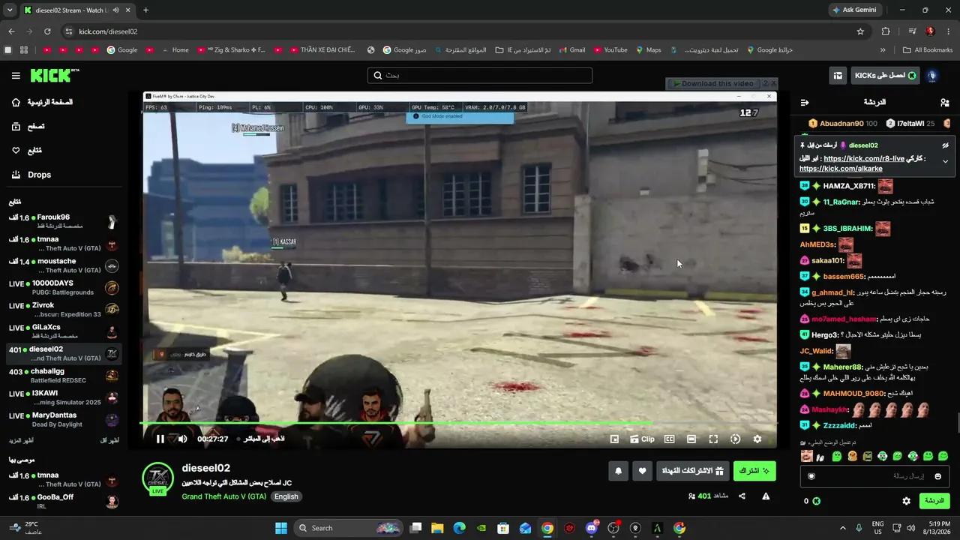Image resolution: width=960 pixels, height=540 pixels.
Task: Mute the stream volume
Action: [182, 439]
